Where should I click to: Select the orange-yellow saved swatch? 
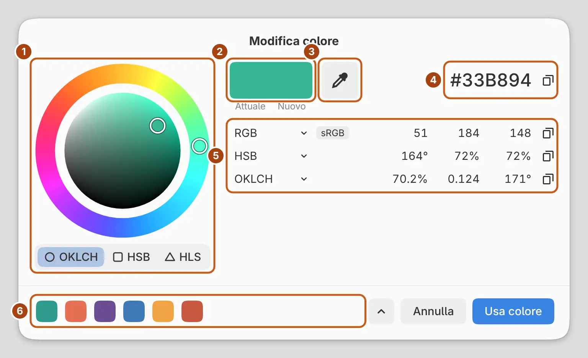click(x=163, y=311)
